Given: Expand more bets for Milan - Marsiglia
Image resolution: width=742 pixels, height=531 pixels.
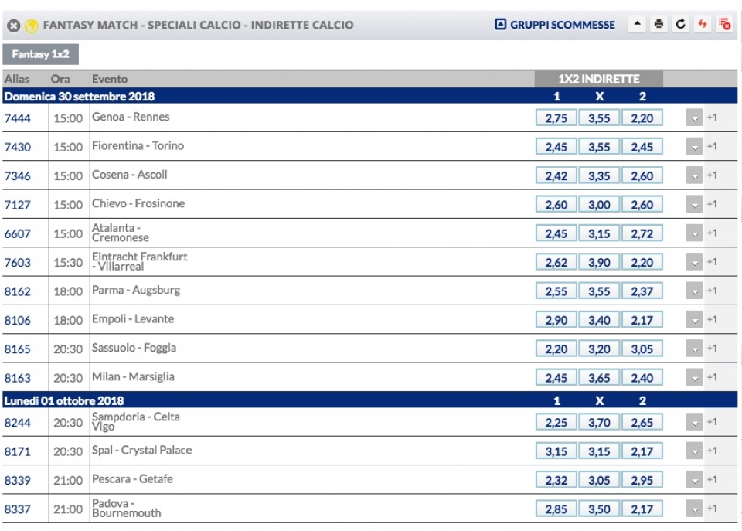Looking at the screenshot, I should [x=694, y=378].
